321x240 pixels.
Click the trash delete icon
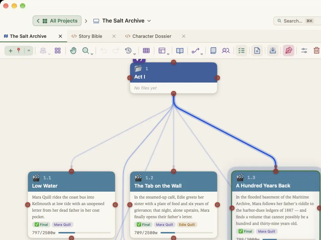(317, 51)
